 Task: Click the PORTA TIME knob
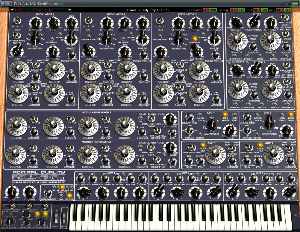(41, 222)
